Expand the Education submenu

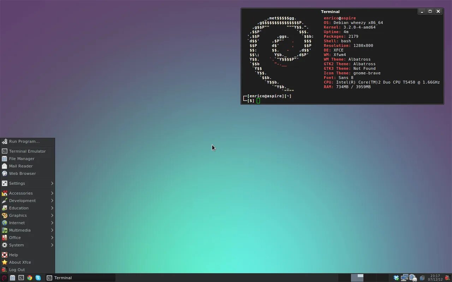pyautogui.click(x=28, y=208)
